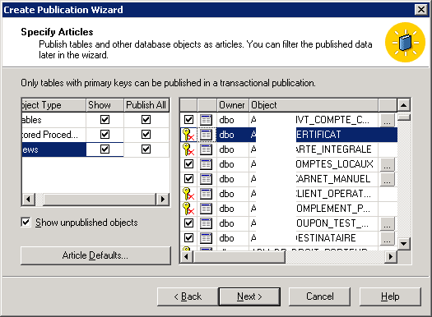Click table icon in ERTIFICAT row
Screen dimensions: 432x317
tap(206, 135)
